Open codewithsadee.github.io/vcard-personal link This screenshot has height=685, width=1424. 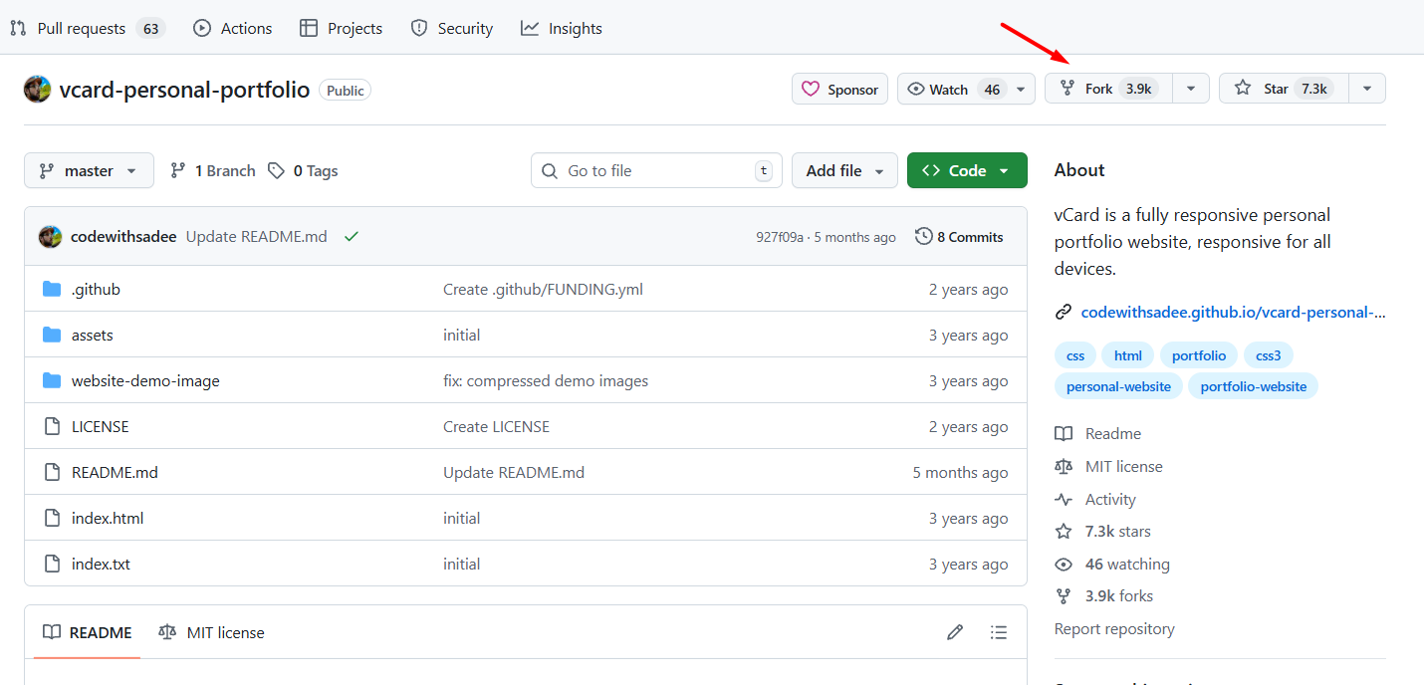[1232, 312]
